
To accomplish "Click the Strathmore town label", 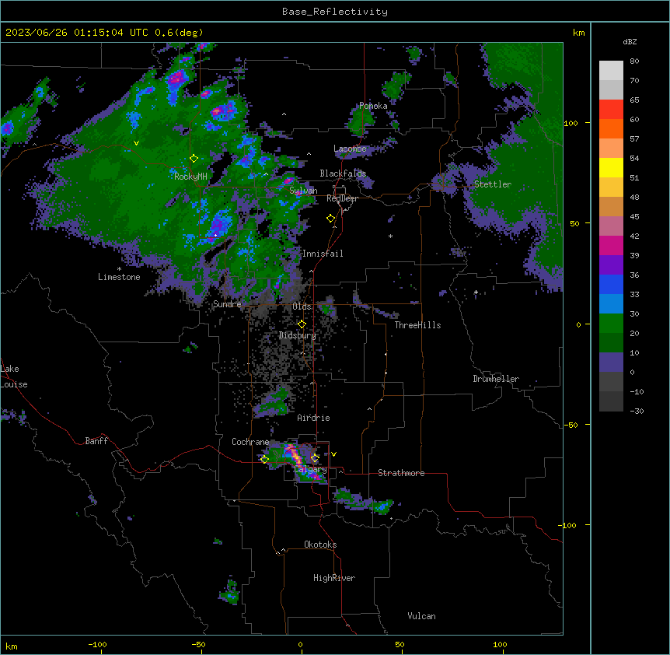I will point(401,473).
